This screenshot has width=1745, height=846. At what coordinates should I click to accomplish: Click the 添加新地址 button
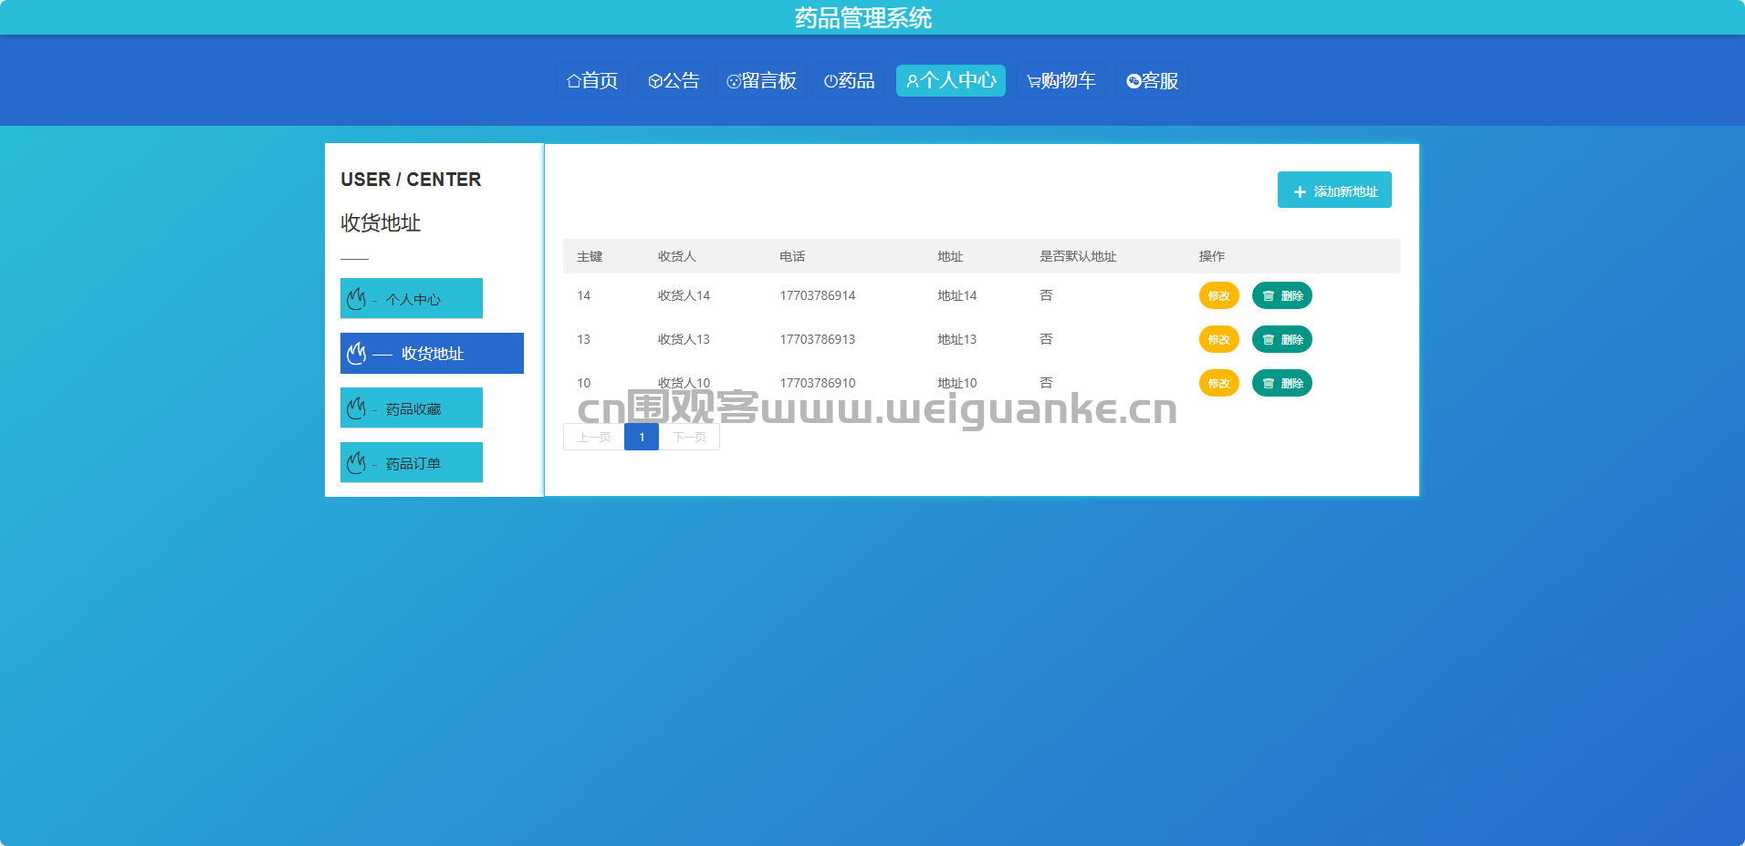click(x=1334, y=190)
